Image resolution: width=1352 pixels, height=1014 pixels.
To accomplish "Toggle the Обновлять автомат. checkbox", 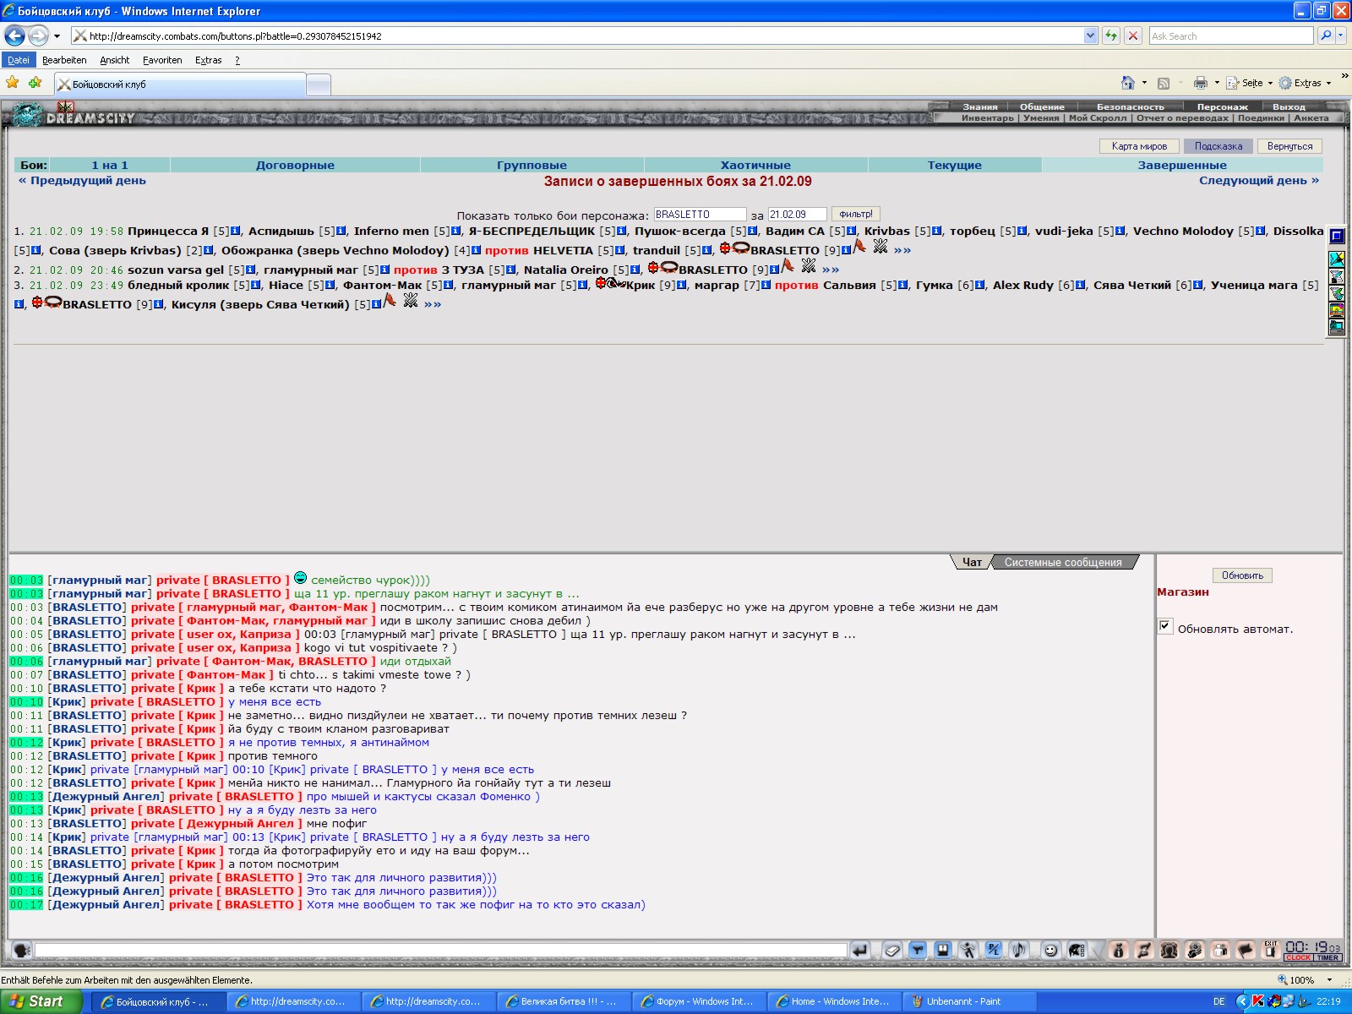I will [x=1165, y=626].
